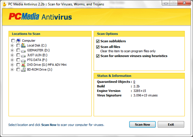The image size is (193, 137).
Task: Expand the BD-ROM Drive (J:) tree node
Action: (12, 69)
